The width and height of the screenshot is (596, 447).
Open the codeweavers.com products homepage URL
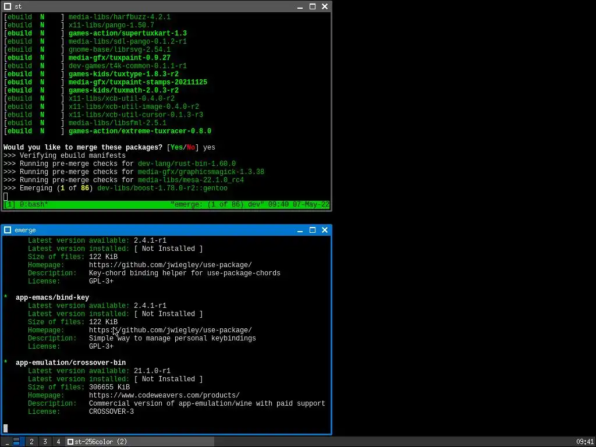[164, 395]
